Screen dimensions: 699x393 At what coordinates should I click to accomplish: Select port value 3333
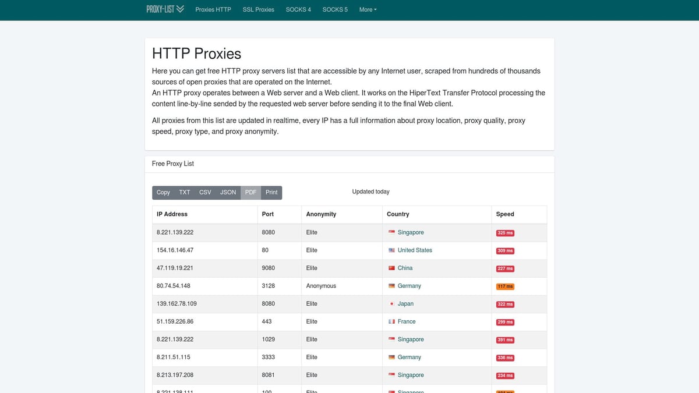point(269,357)
